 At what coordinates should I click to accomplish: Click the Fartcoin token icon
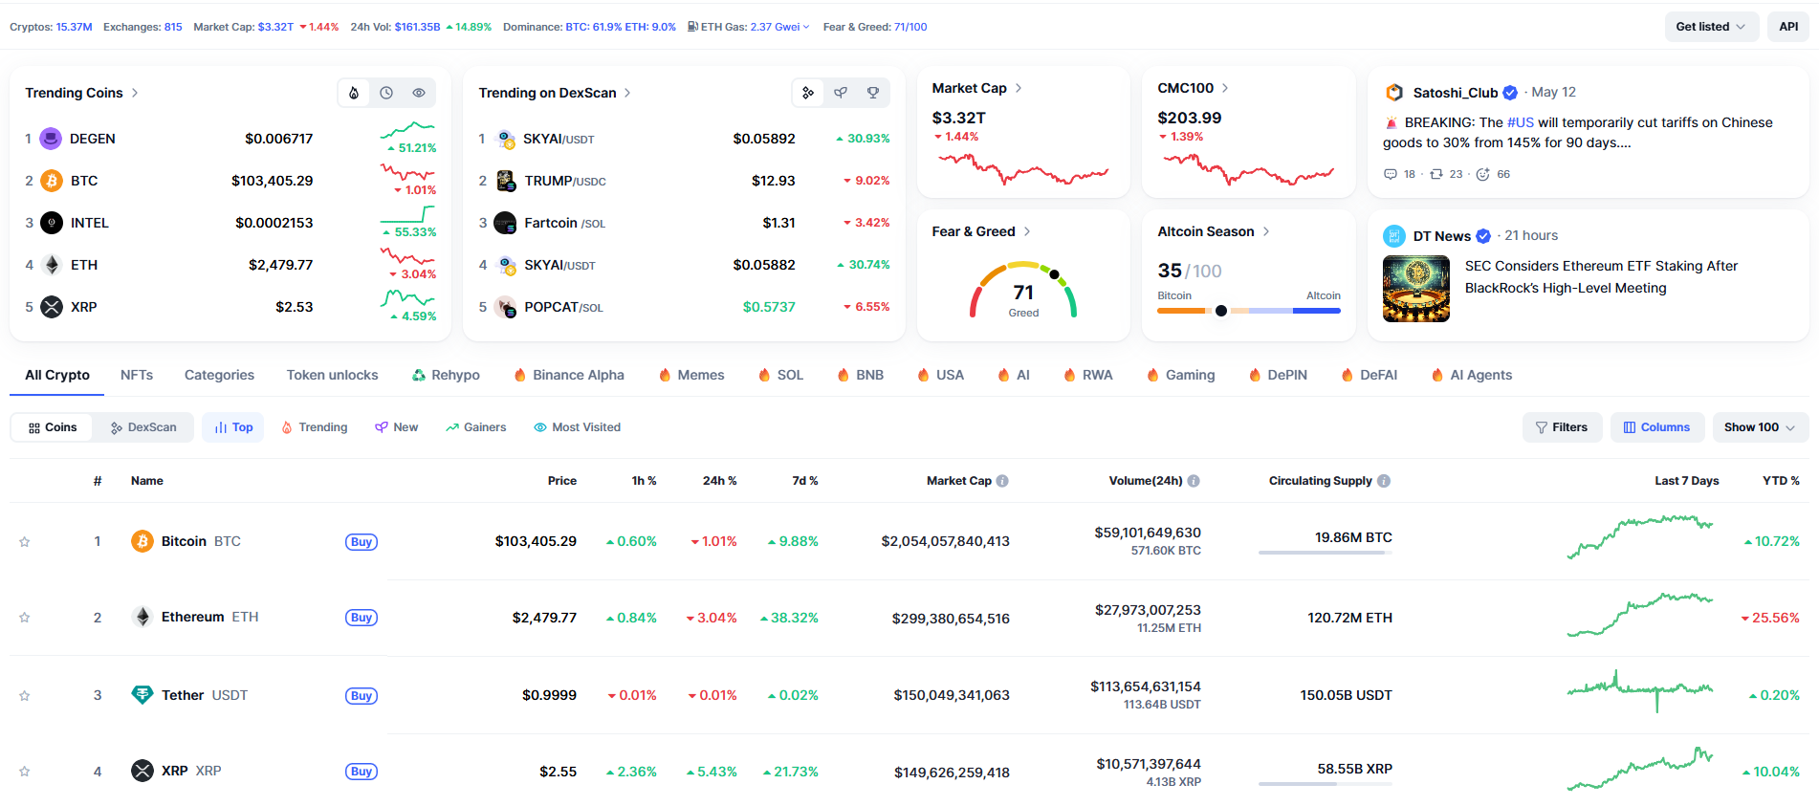pyautogui.click(x=506, y=223)
